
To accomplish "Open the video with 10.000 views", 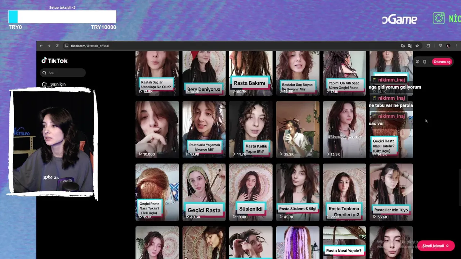I will 157,129.
